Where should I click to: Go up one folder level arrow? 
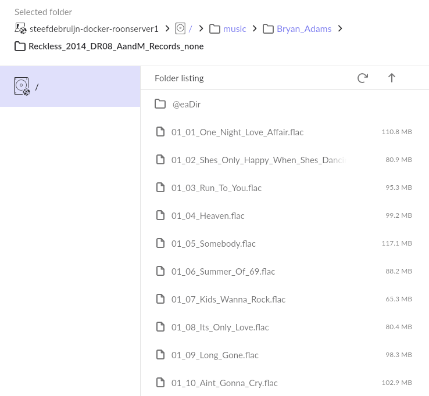[x=392, y=78]
